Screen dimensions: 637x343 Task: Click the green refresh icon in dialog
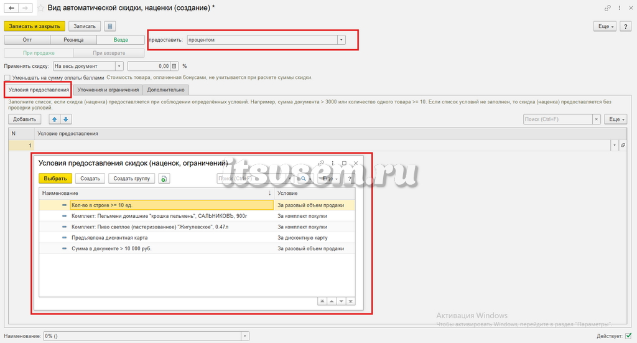tap(164, 179)
